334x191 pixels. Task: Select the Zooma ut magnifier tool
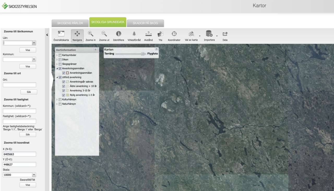[104, 36]
